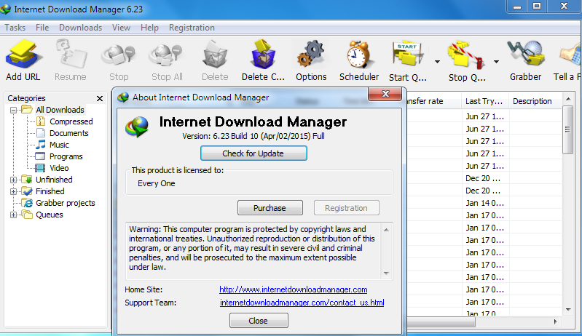Click the download list scroll-up arrow
This screenshot has width=582, height=336.
568,99
